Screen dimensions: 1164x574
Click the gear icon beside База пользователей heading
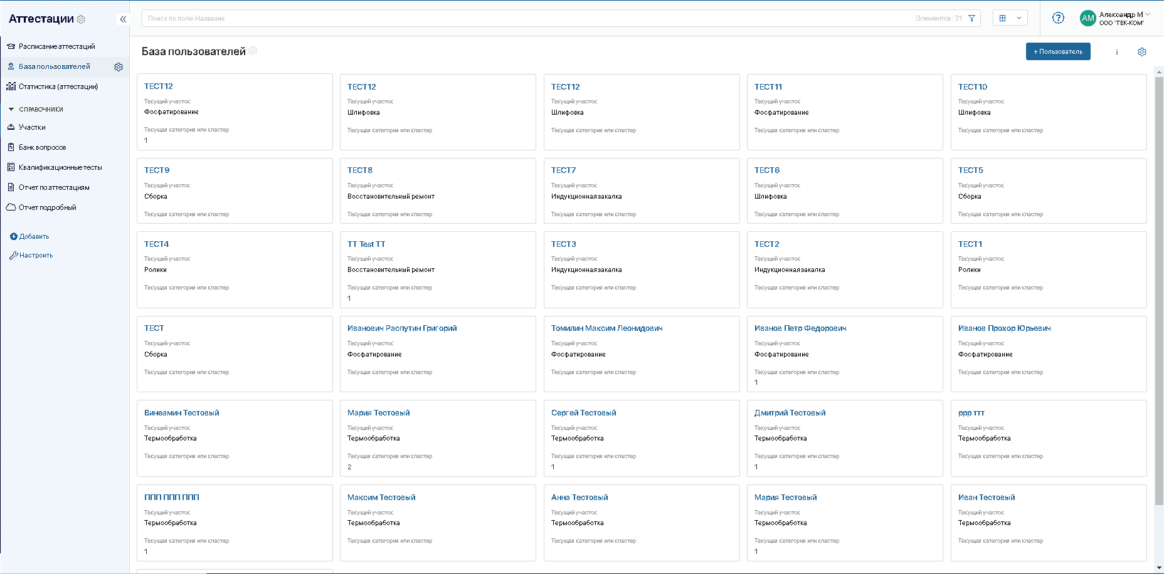[x=253, y=51]
